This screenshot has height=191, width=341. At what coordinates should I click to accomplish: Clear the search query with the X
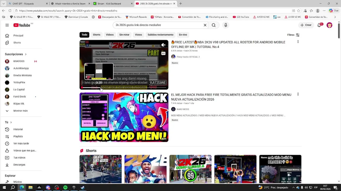point(205,25)
